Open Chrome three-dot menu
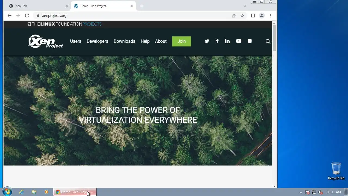Screen dimensions: 348x196 point(271,16)
